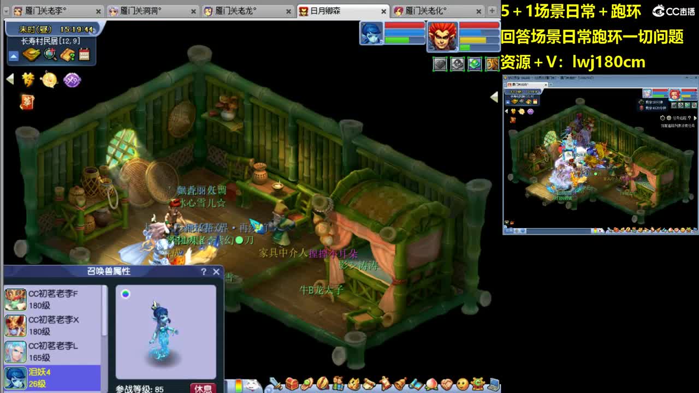The height and width of the screenshot is (393, 699).
Task: Click the blue summoned pet portrait
Action: coord(371,33)
